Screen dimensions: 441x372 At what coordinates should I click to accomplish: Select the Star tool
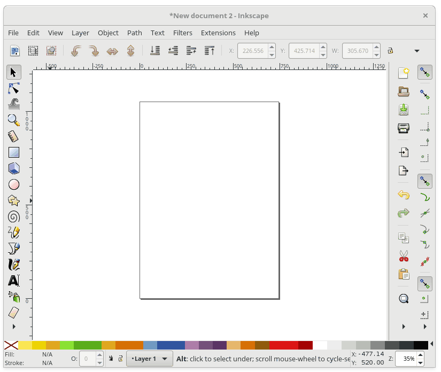14,200
